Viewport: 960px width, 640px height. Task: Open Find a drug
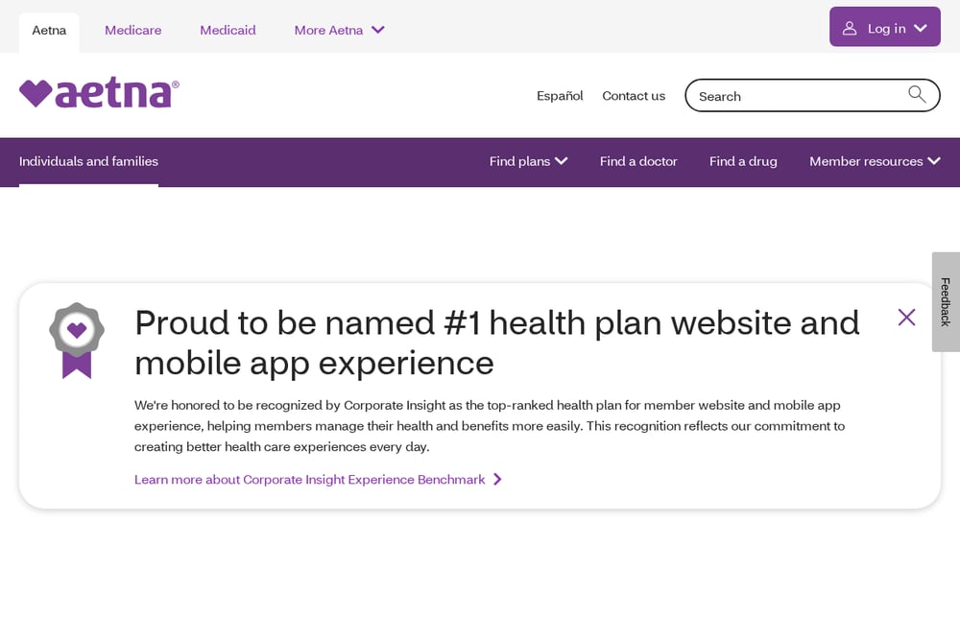[743, 161]
